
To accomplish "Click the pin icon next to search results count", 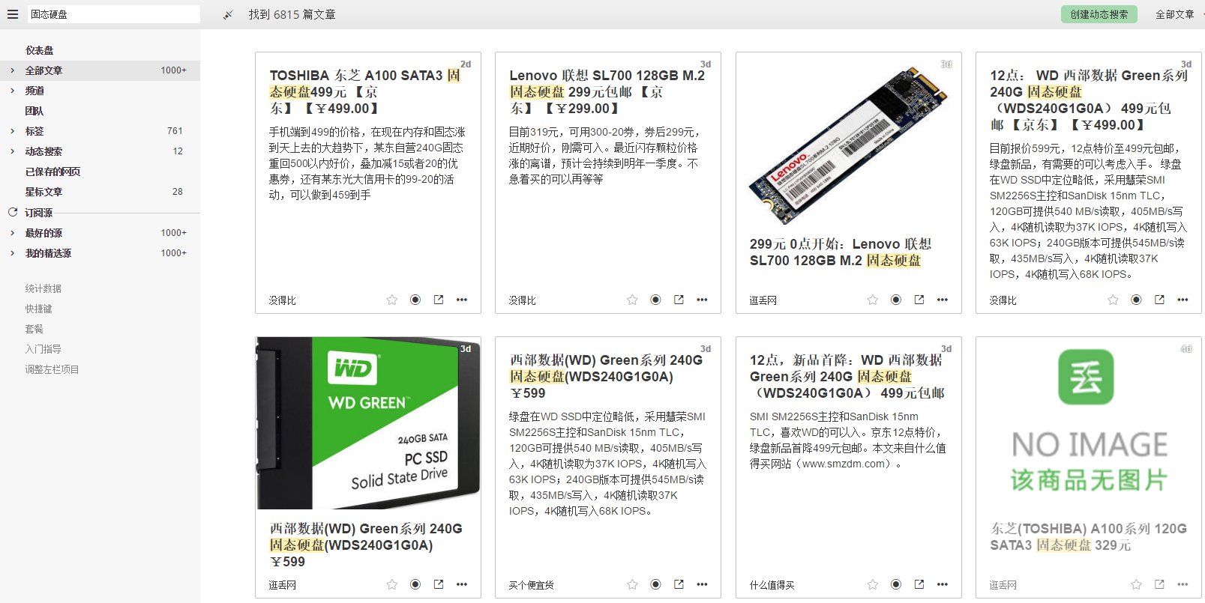I will pyautogui.click(x=228, y=15).
